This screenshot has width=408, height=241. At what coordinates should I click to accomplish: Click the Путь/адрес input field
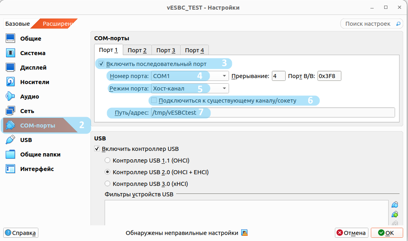click(272, 113)
